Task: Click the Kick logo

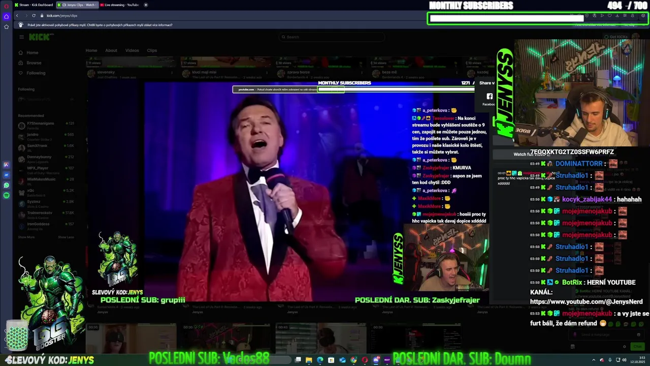Action: pyautogui.click(x=40, y=37)
